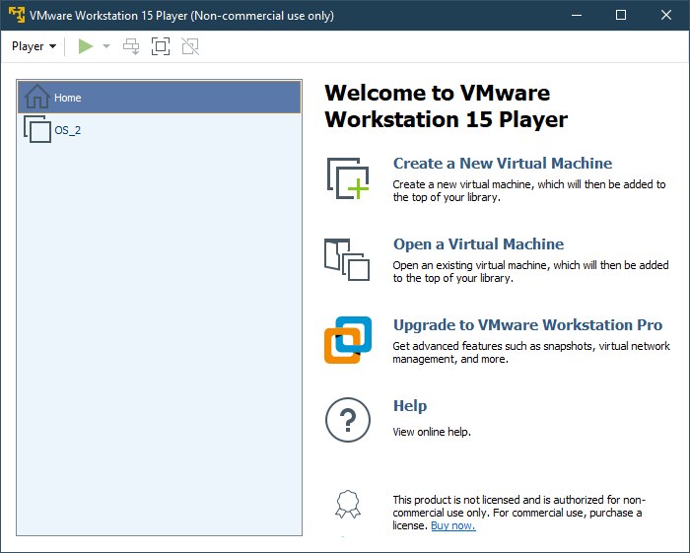Minimize the VMware Player window
The width and height of the screenshot is (690, 553).
[577, 15]
